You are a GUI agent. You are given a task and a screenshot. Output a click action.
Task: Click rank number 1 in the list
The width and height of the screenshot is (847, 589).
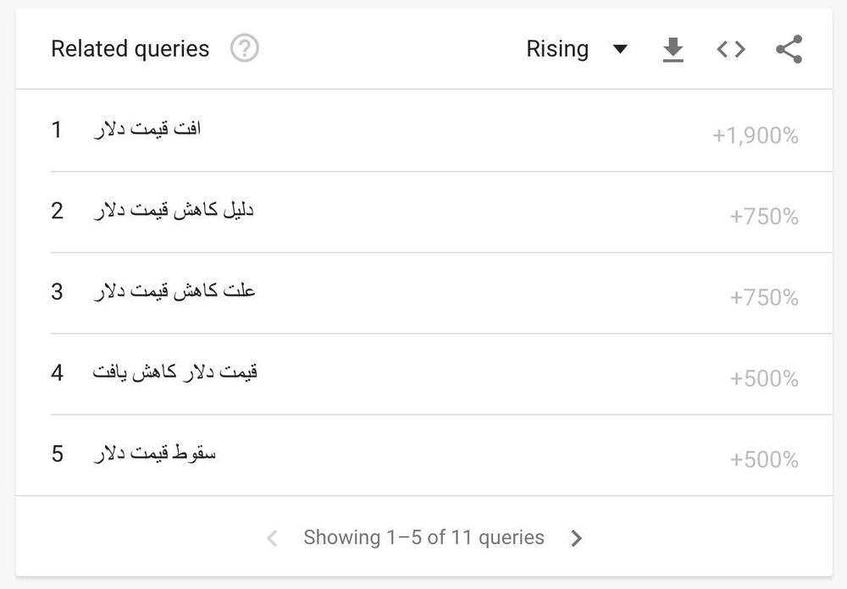pyautogui.click(x=57, y=130)
